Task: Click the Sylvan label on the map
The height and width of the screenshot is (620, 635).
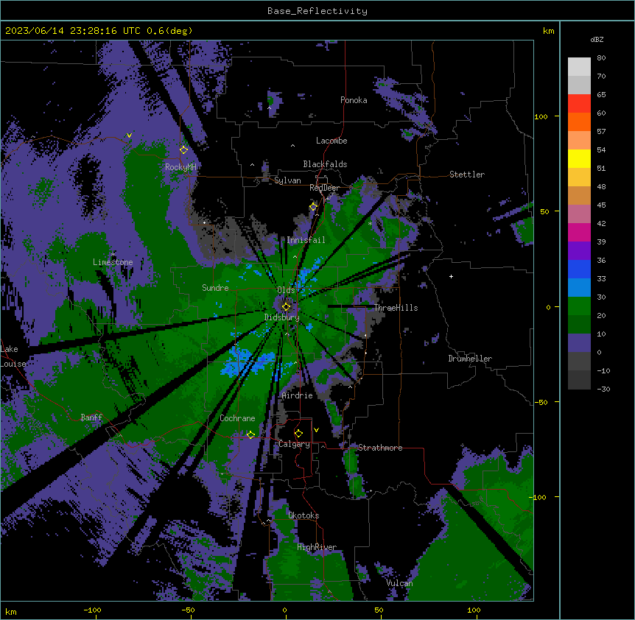Action: coord(287,180)
